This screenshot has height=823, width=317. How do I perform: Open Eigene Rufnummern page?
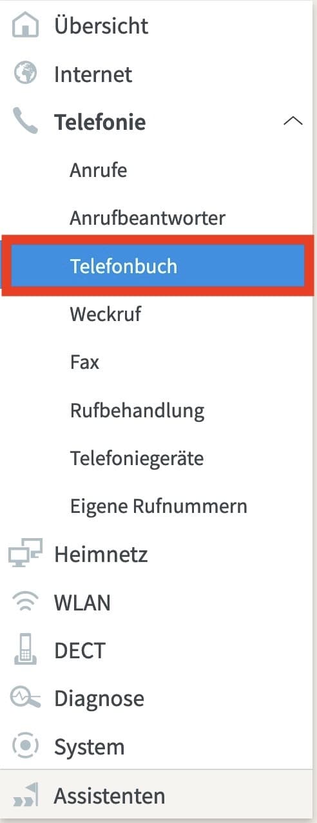158,506
